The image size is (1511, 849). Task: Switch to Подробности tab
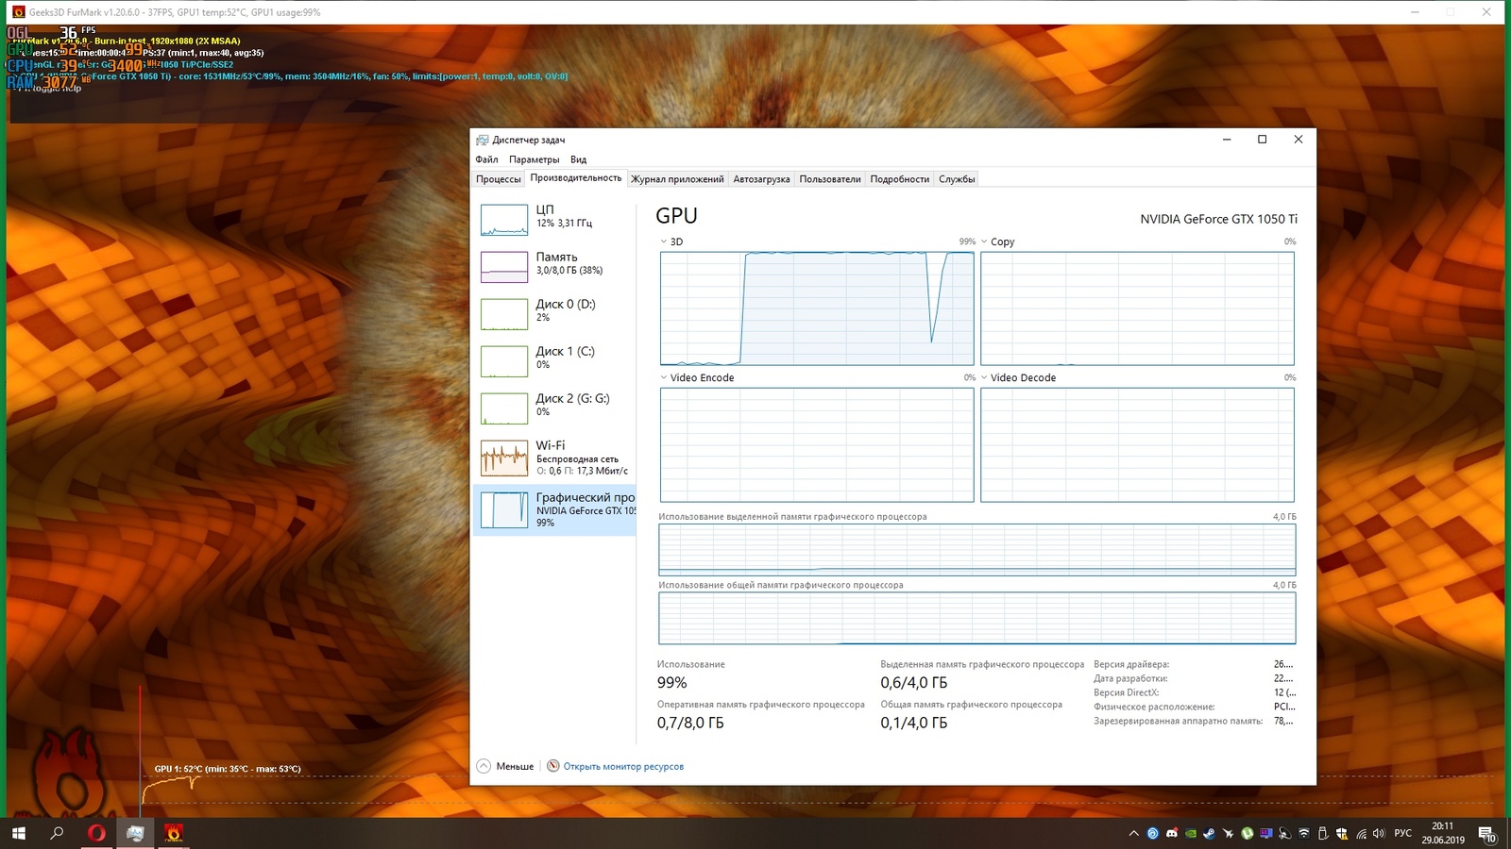900,179
